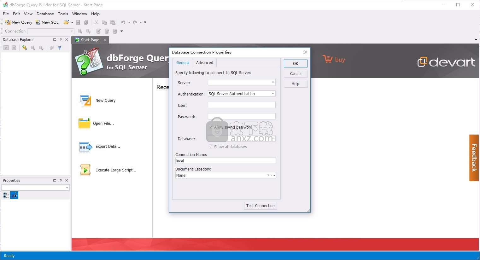Open the Window menu
This screenshot has width=480, height=260.
[79, 14]
